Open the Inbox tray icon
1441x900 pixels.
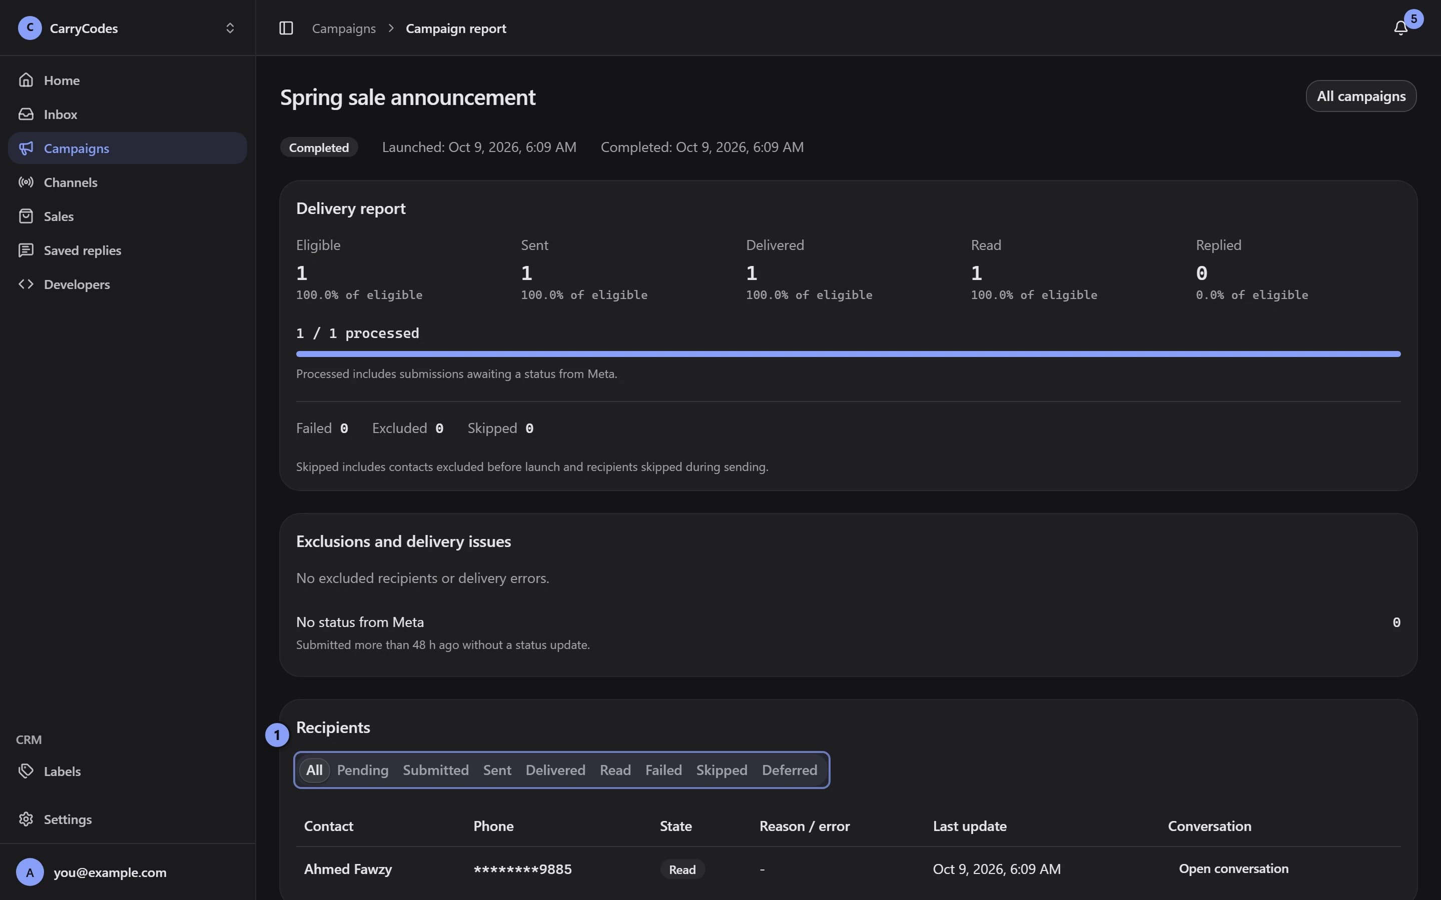pos(26,113)
